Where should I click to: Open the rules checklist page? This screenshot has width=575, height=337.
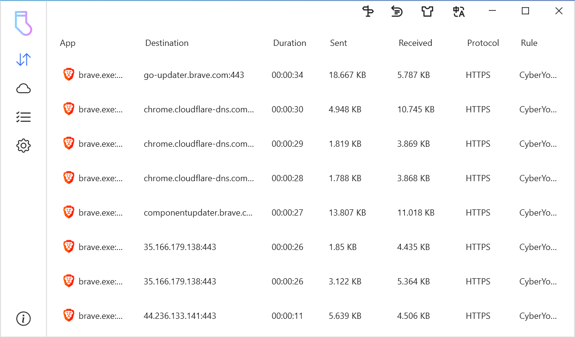coord(23,117)
